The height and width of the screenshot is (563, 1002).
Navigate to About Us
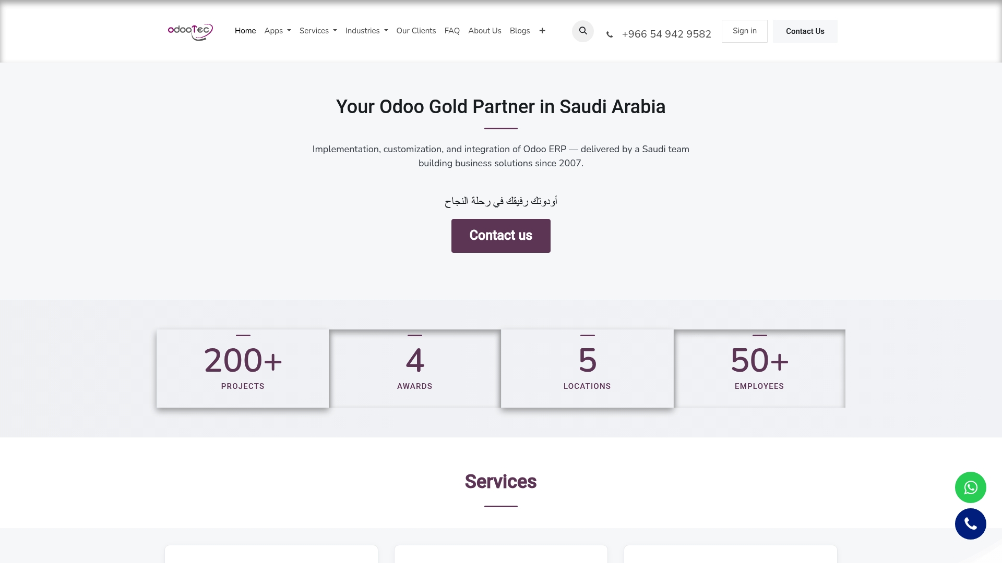485,31
